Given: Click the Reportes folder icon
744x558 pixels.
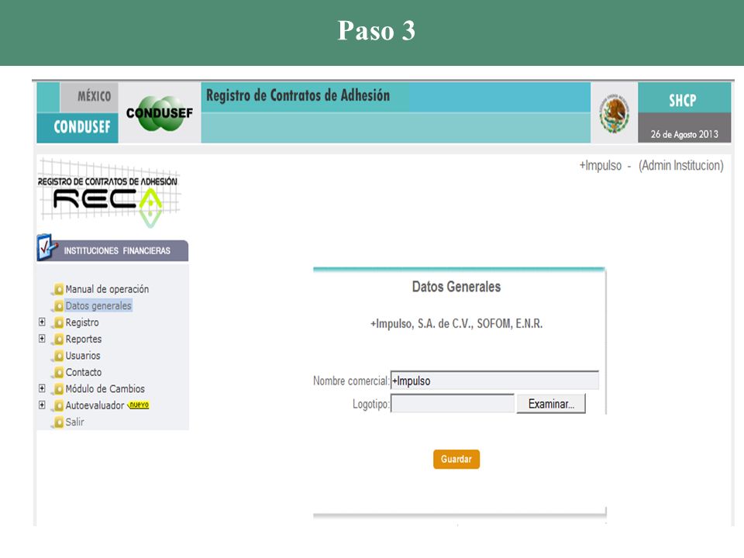Looking at the screenshot, I should click(58, 339).
